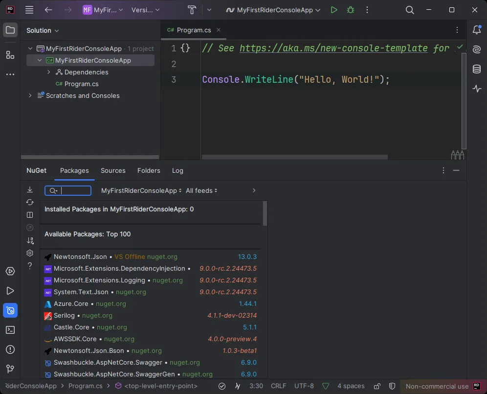The height and width of the screenshot is (394, 487).
Task: Open the Run tool window
Action: 10,291
